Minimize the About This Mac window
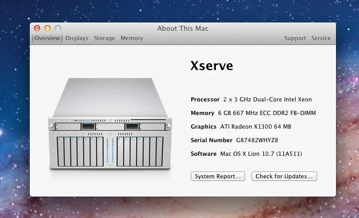This screenshot has height=218, width=359. tap(48, 28)
